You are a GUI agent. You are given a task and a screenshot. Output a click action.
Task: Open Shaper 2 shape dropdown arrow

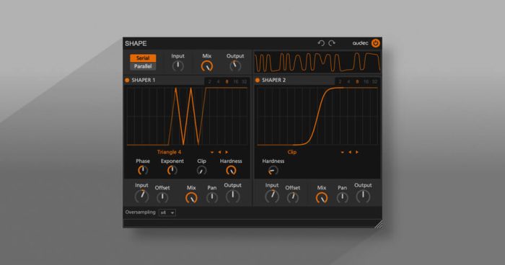tap(343, 152)
